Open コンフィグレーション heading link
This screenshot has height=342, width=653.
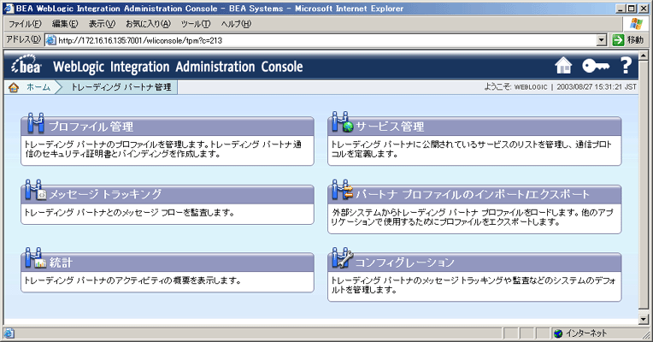(x=405, y=262)
